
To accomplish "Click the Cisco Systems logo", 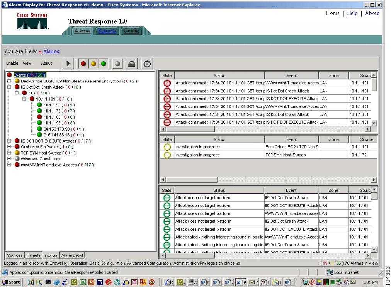I will pyautogui.click(x=32, y=21).
